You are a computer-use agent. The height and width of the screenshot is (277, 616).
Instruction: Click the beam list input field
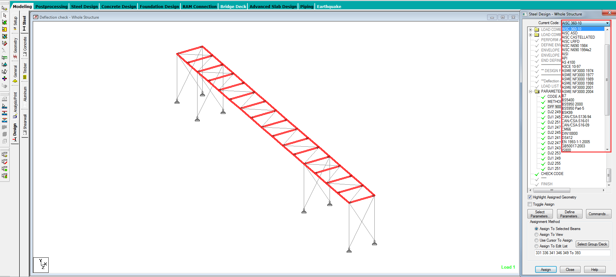click(x=572, y=253)
